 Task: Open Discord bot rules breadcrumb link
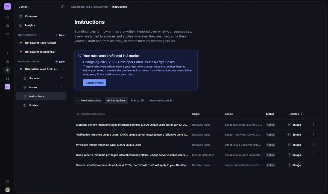tap(90, 7)
